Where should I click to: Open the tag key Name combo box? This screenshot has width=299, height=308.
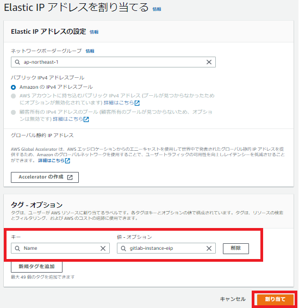(x=60, y=248)
